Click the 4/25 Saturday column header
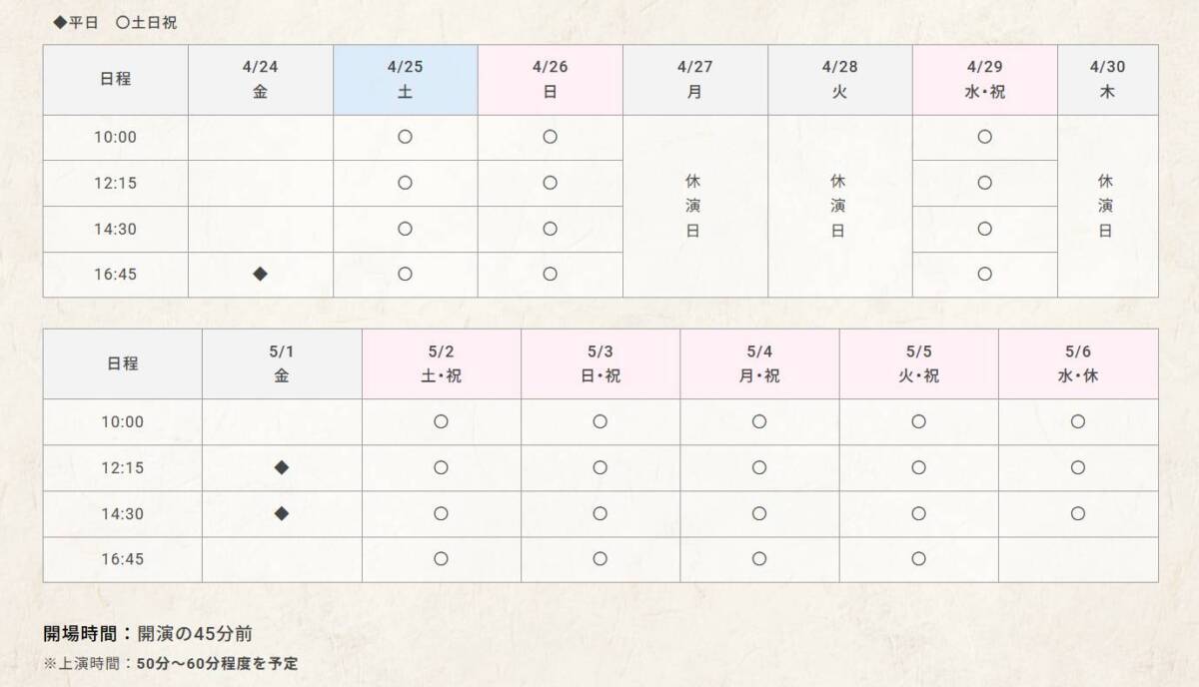Viewport: 1199px width, 687px height. (x=405, y=80)
